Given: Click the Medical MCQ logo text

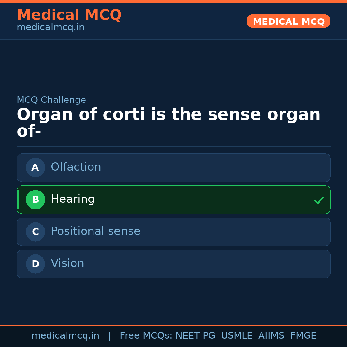Looking at the screenshot, I should click(x=69, y=15).
